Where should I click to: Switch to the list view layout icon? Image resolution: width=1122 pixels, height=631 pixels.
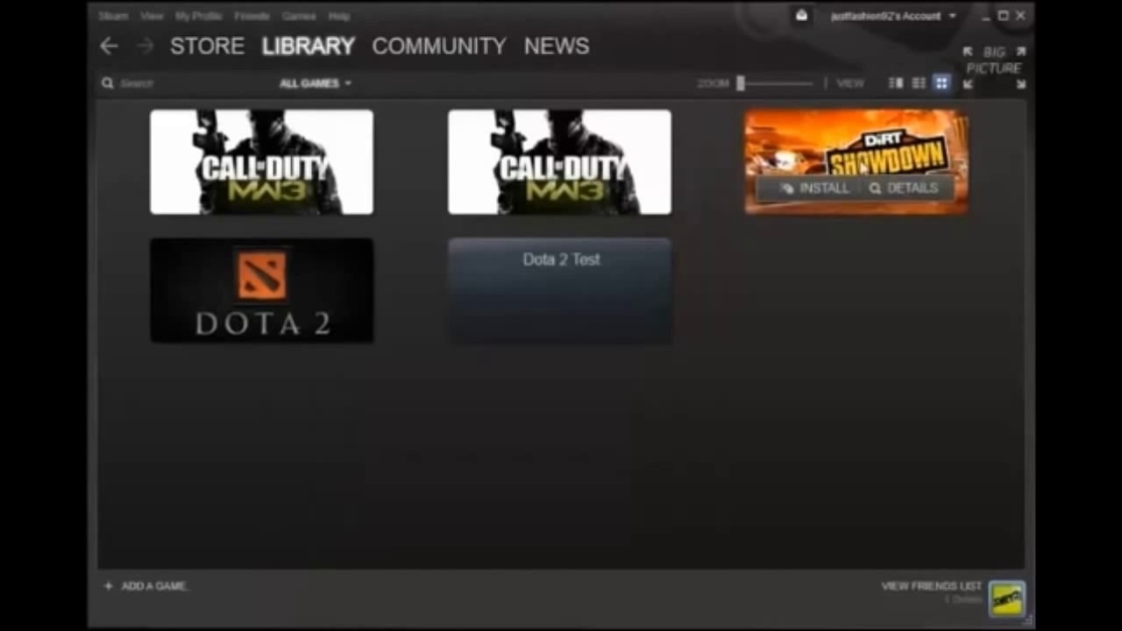pos(919,83)
